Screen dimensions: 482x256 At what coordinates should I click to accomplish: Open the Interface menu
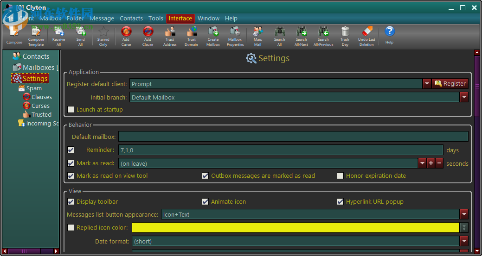click(180, 19)
